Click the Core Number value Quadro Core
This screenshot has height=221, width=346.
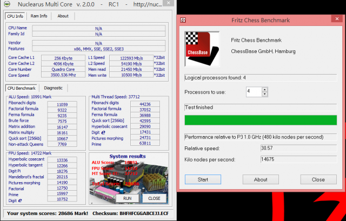[63, 69]
